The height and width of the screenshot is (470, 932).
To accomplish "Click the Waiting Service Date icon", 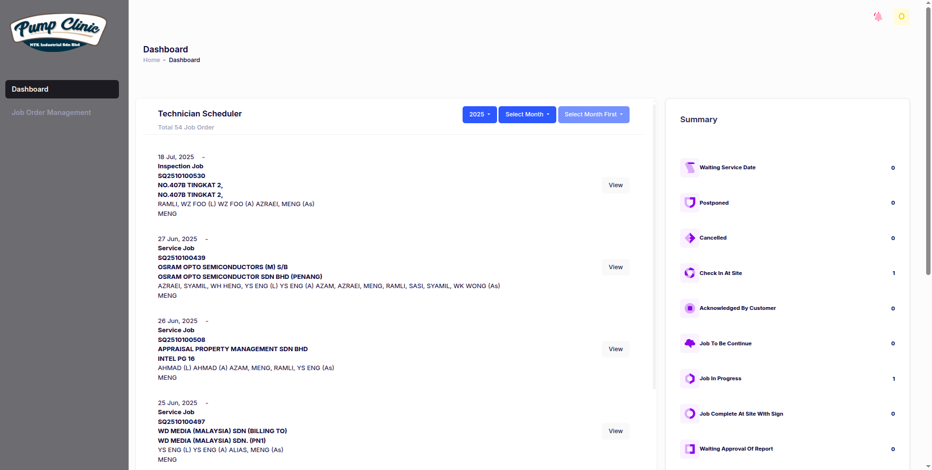I will pos(689,168).
